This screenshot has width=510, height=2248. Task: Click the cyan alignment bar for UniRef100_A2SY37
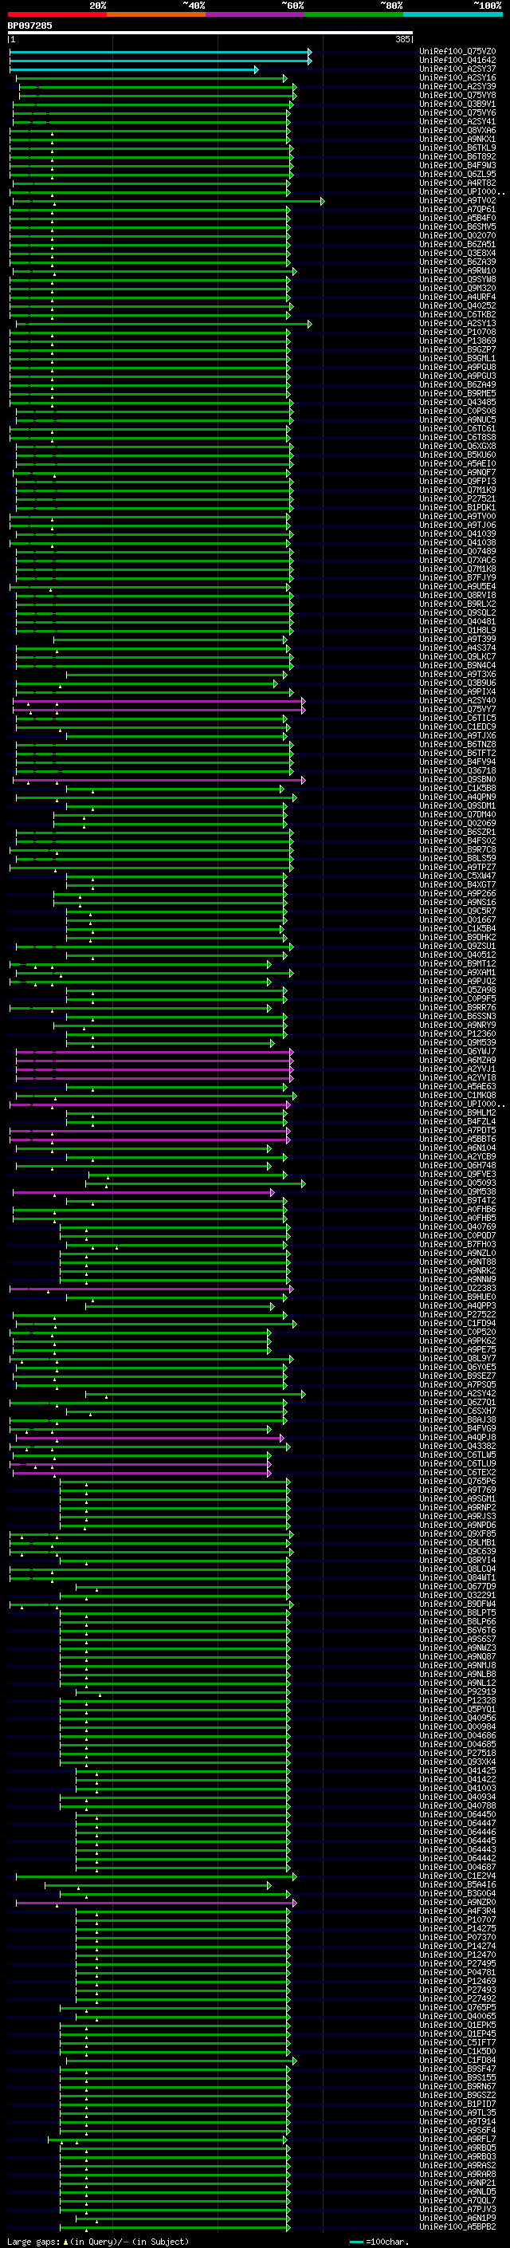point(133,69)
